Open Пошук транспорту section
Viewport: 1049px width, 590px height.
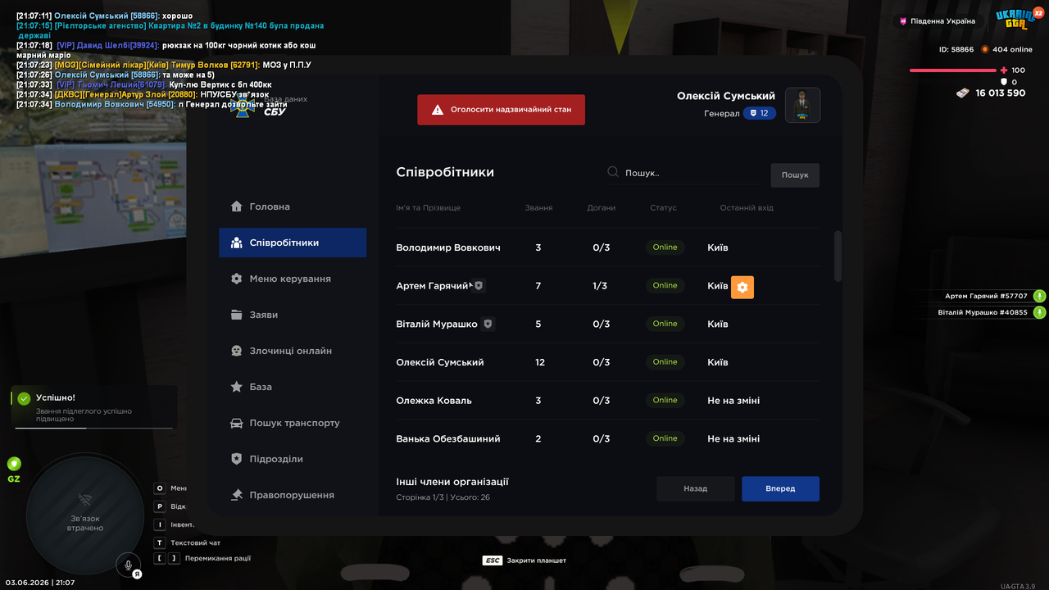coord(293,423)
